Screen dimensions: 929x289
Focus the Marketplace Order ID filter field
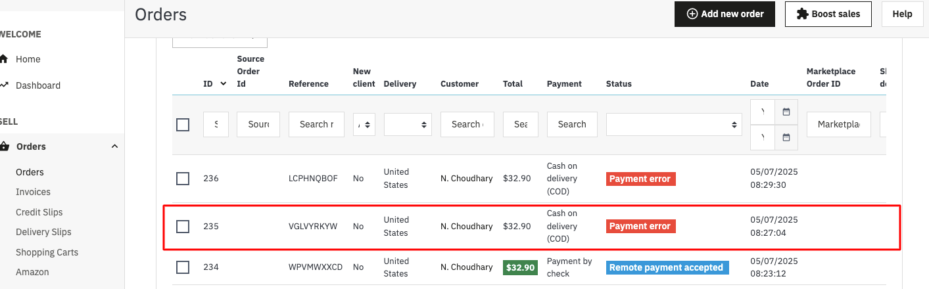[x=839, y=124]
